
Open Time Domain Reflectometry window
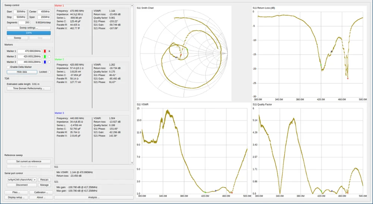(x=29, y=88)
